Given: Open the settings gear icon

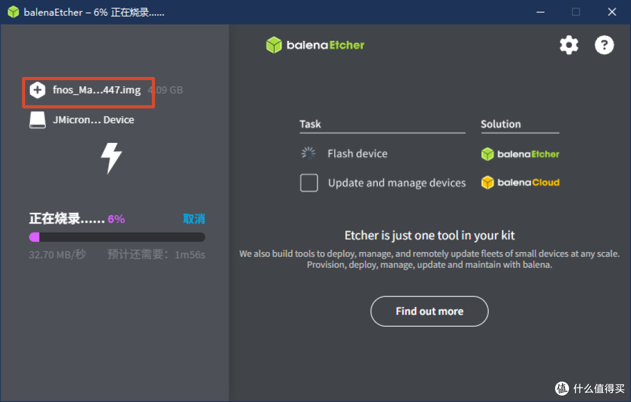Looking at the screenshot, I should (x=568, y=45).
